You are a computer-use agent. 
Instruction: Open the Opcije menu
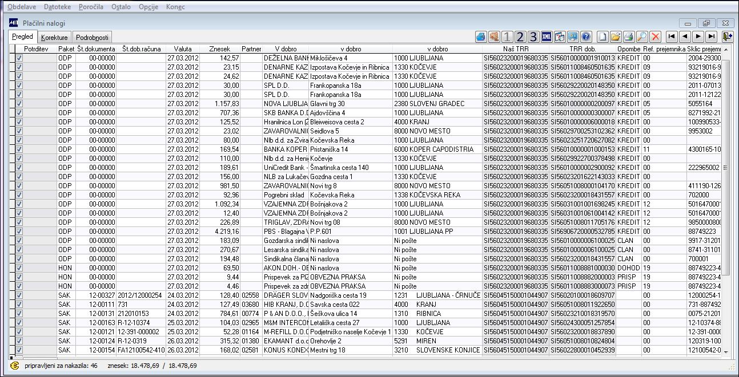pos(148,7)
